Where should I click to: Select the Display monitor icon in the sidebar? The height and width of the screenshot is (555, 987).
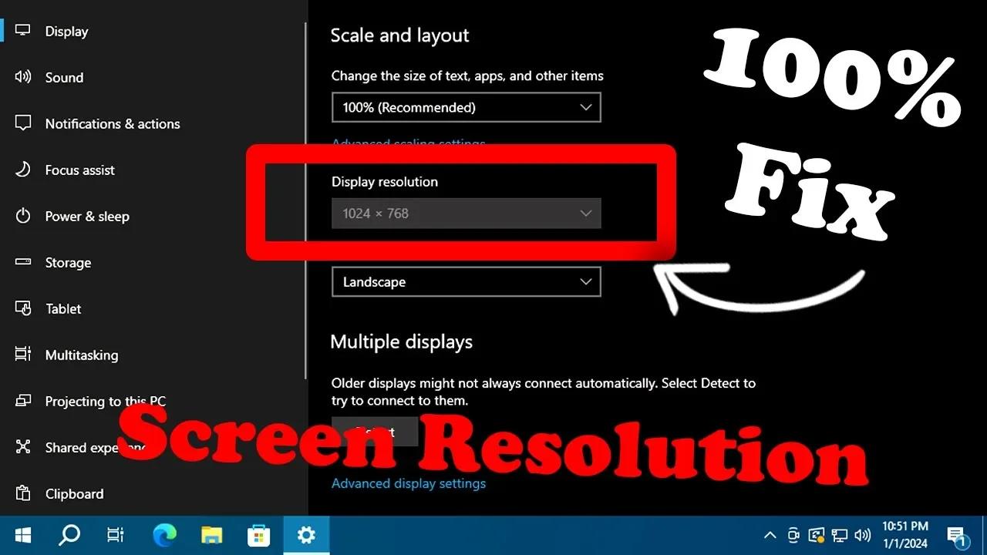coord(22,30)
